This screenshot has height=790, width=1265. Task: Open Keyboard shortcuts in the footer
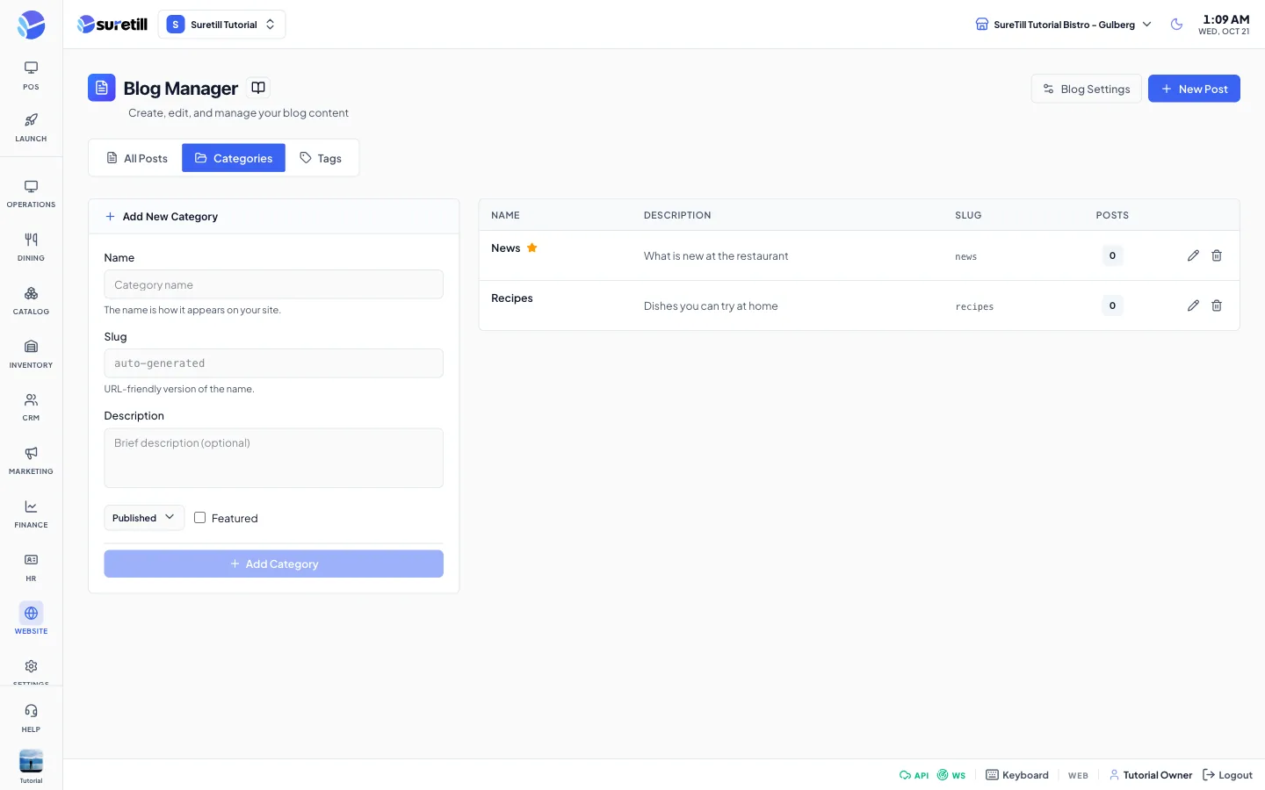coord(1017,775)
